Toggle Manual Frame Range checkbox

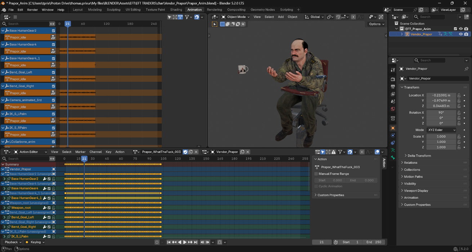[x=316, y=174]
